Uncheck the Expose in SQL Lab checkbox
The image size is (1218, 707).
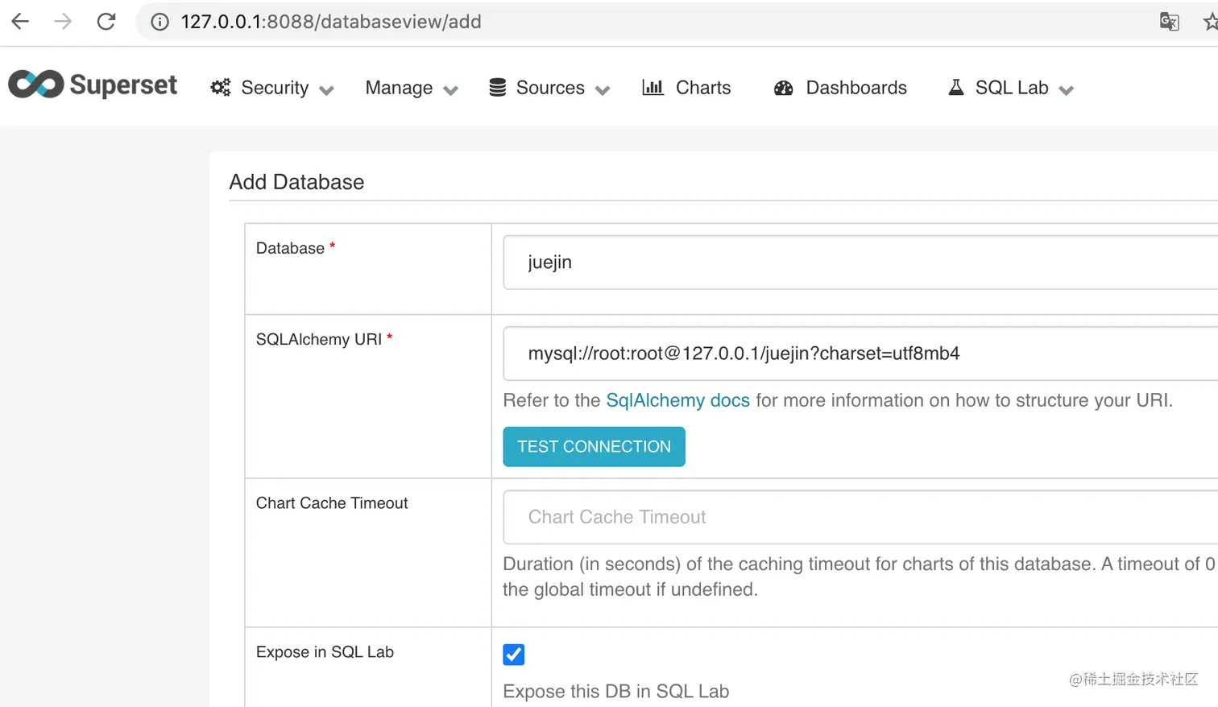click(513, 655)
